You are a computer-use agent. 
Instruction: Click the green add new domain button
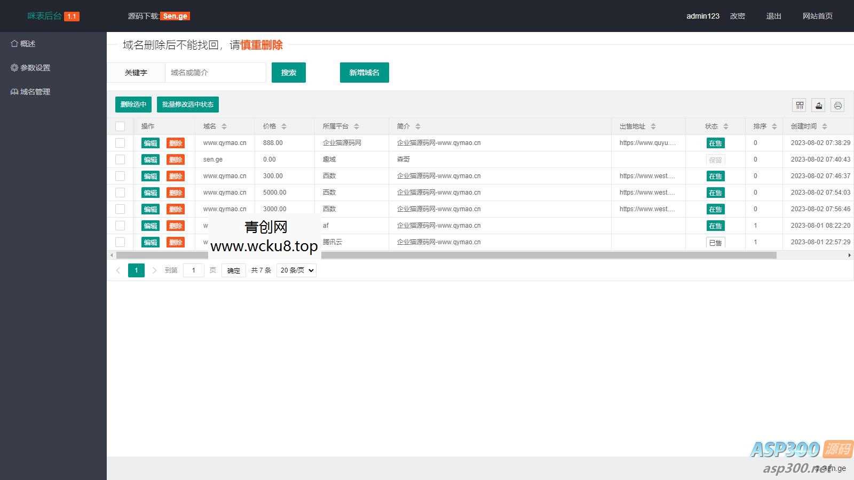point(364,73)
